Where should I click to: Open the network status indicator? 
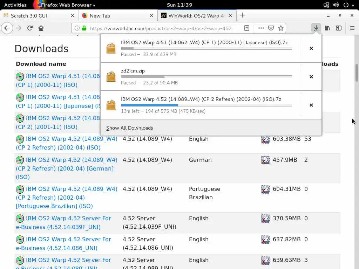point(326,5)
